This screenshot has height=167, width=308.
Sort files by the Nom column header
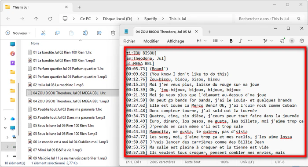pos(35,44)
